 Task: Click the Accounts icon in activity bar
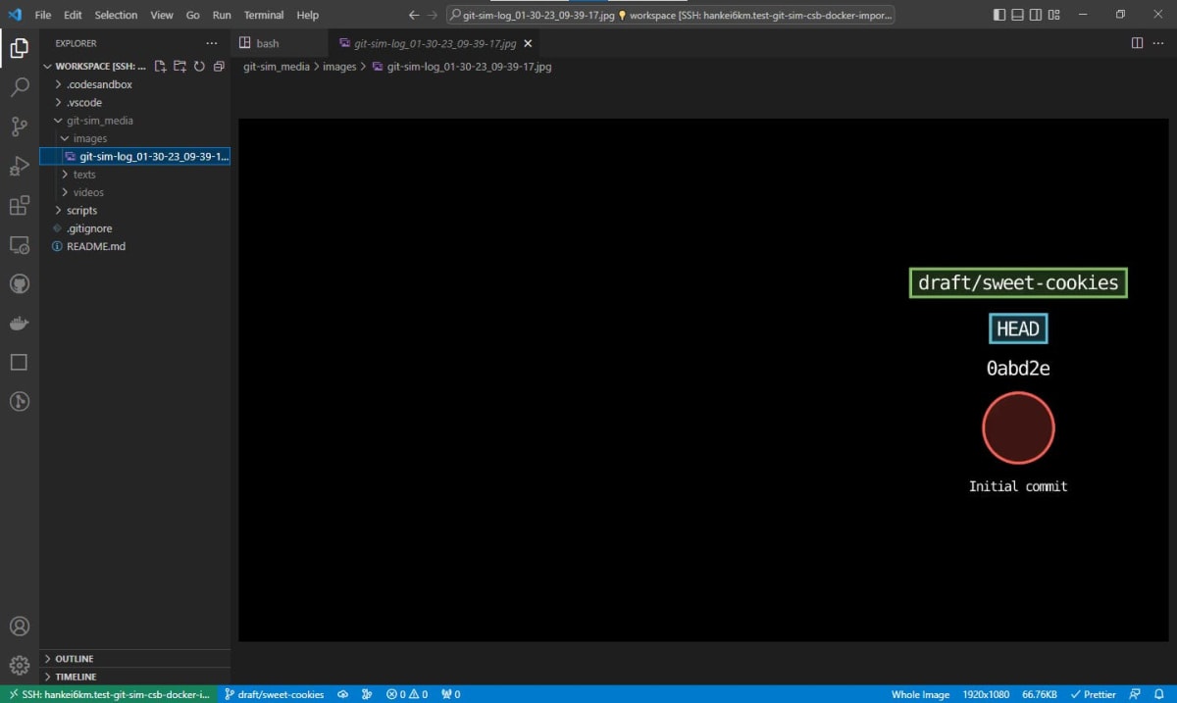(x=20, y=626)
